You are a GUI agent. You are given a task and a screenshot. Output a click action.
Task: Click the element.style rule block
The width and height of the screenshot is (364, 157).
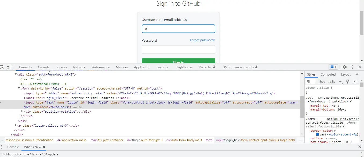332,90
